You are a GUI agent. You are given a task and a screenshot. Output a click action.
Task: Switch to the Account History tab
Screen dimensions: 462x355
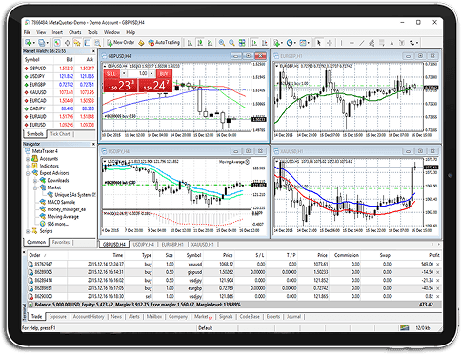[89, 317]
